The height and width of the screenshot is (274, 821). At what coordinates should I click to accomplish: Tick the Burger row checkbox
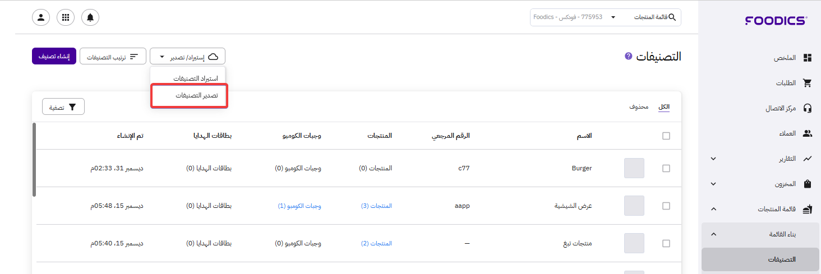click(x=666, y=168)
